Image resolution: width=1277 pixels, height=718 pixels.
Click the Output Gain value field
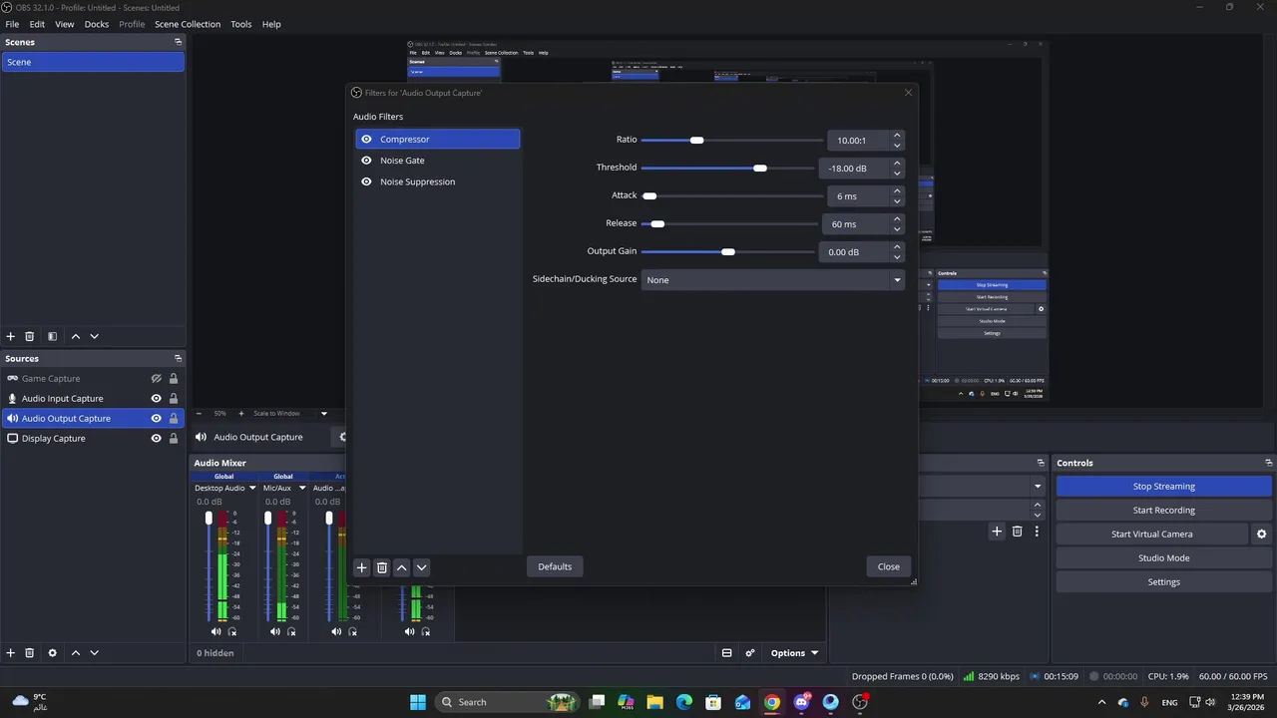pos(854,252)
